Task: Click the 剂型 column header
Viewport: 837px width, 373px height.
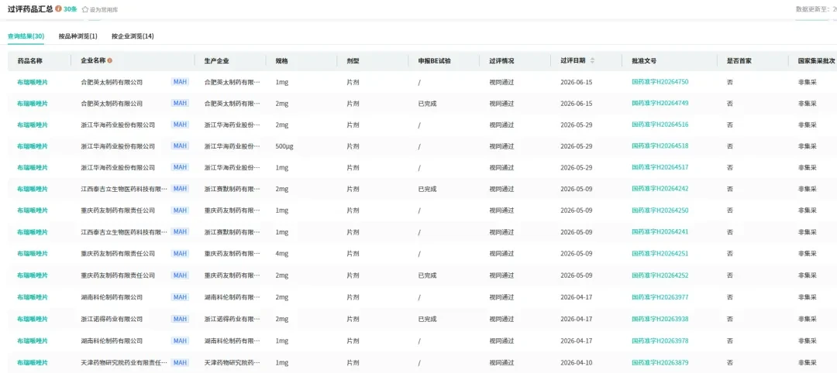Action: (x=353, y=60)
